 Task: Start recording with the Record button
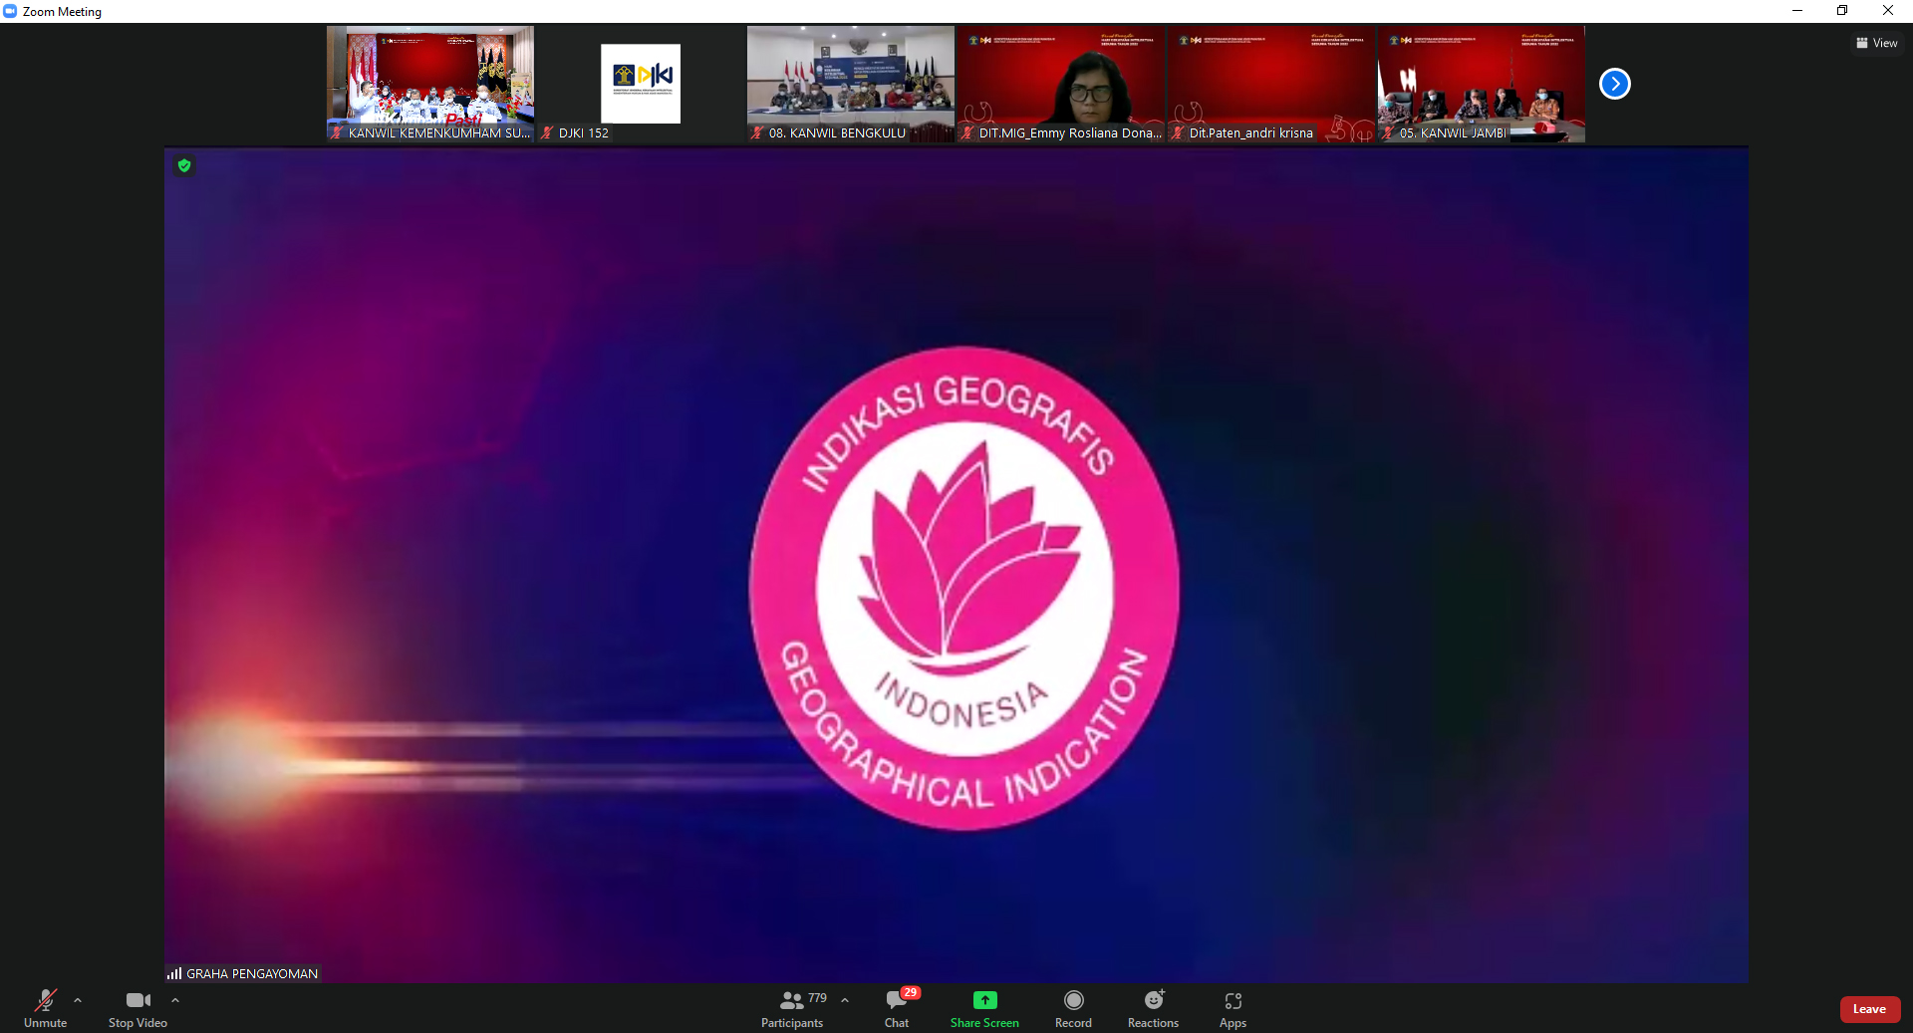pos(1073,1007)
